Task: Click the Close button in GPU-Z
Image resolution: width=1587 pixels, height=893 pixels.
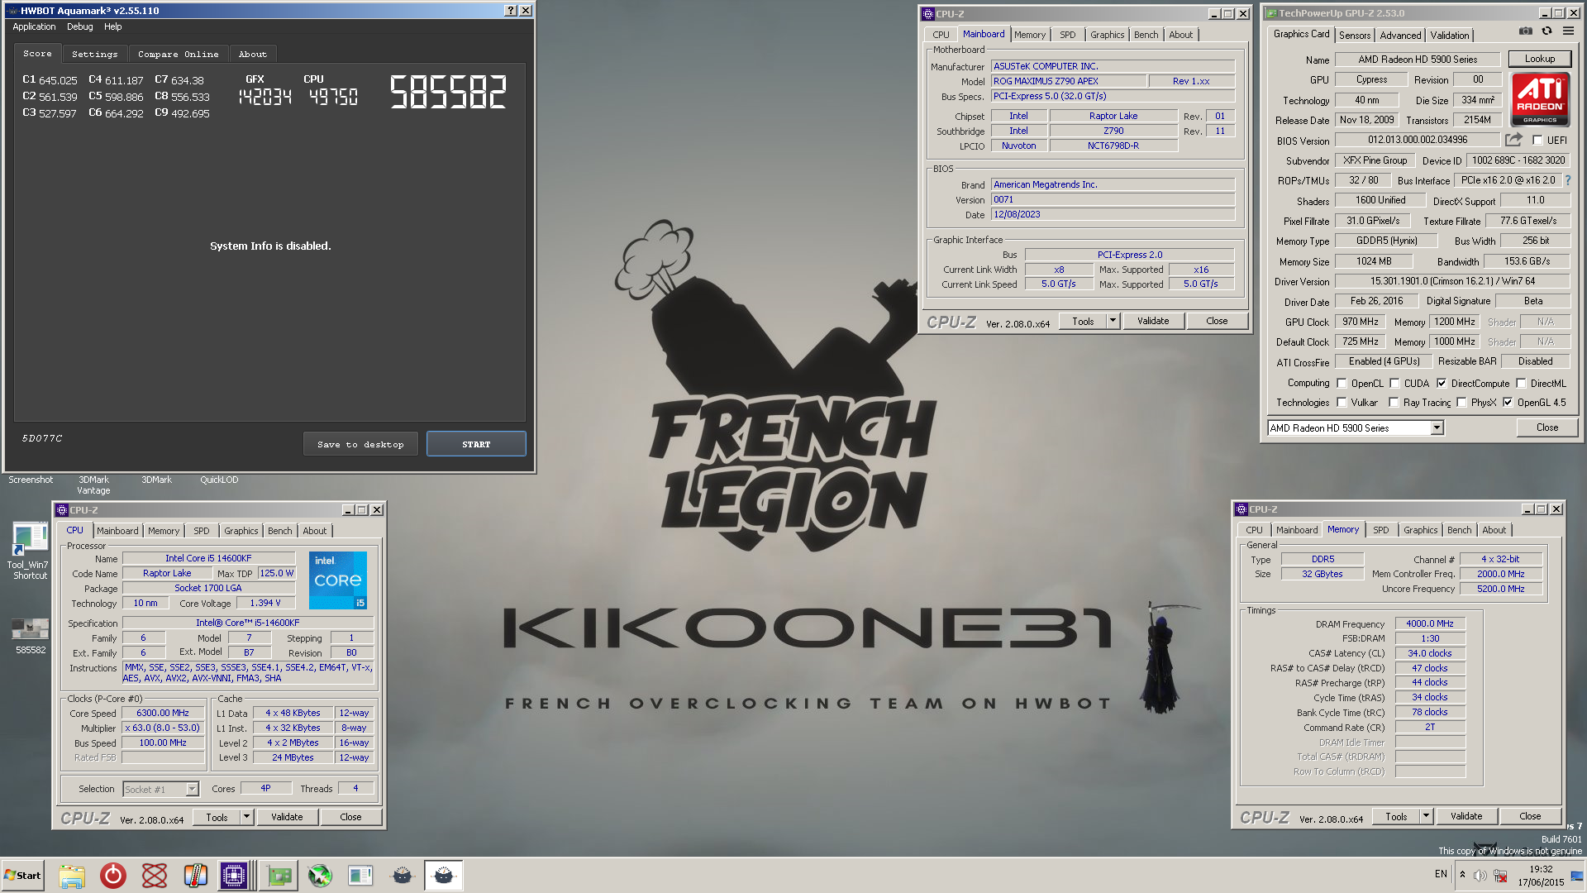Action: [1547, 427]
